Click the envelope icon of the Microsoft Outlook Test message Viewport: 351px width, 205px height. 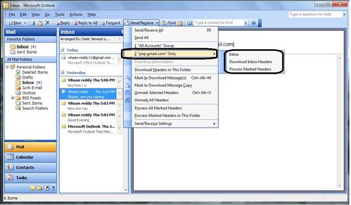64,127
